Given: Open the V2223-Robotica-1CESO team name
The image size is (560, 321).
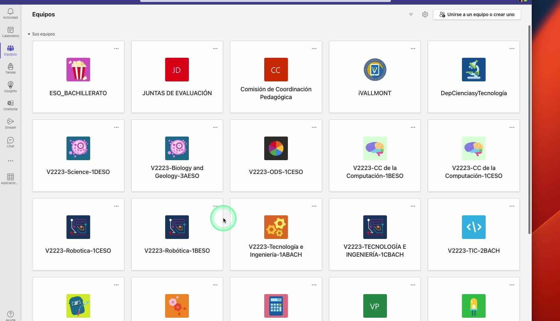Looking at the screenshot, I should (x=78, y=251).
